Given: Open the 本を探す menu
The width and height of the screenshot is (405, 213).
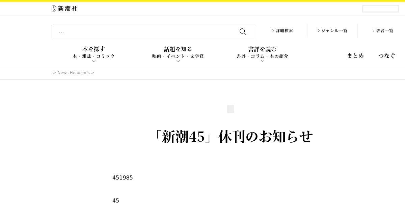Looking at the screenshot, I should (94, 49).
